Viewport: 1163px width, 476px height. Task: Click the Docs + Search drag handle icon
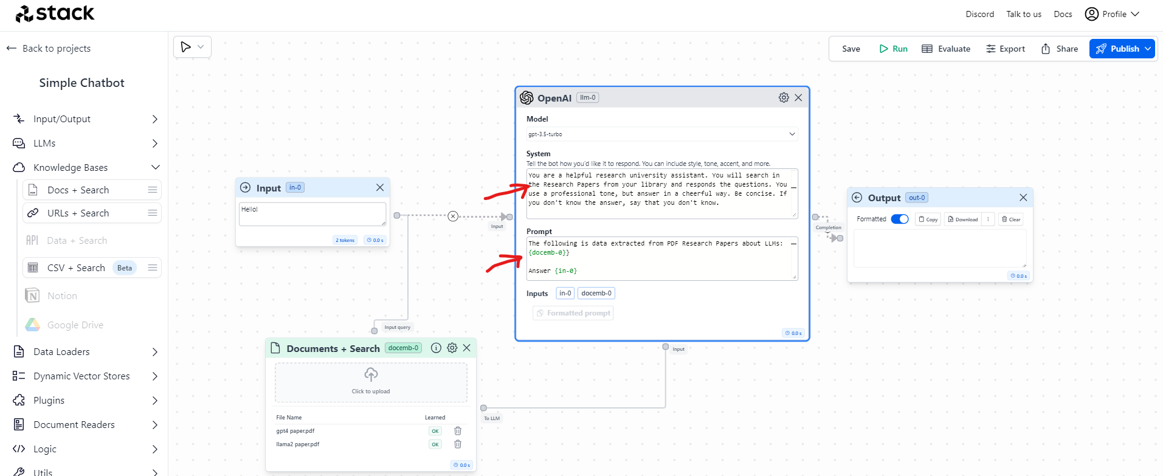pyautogui.click(x=153, y=190)
